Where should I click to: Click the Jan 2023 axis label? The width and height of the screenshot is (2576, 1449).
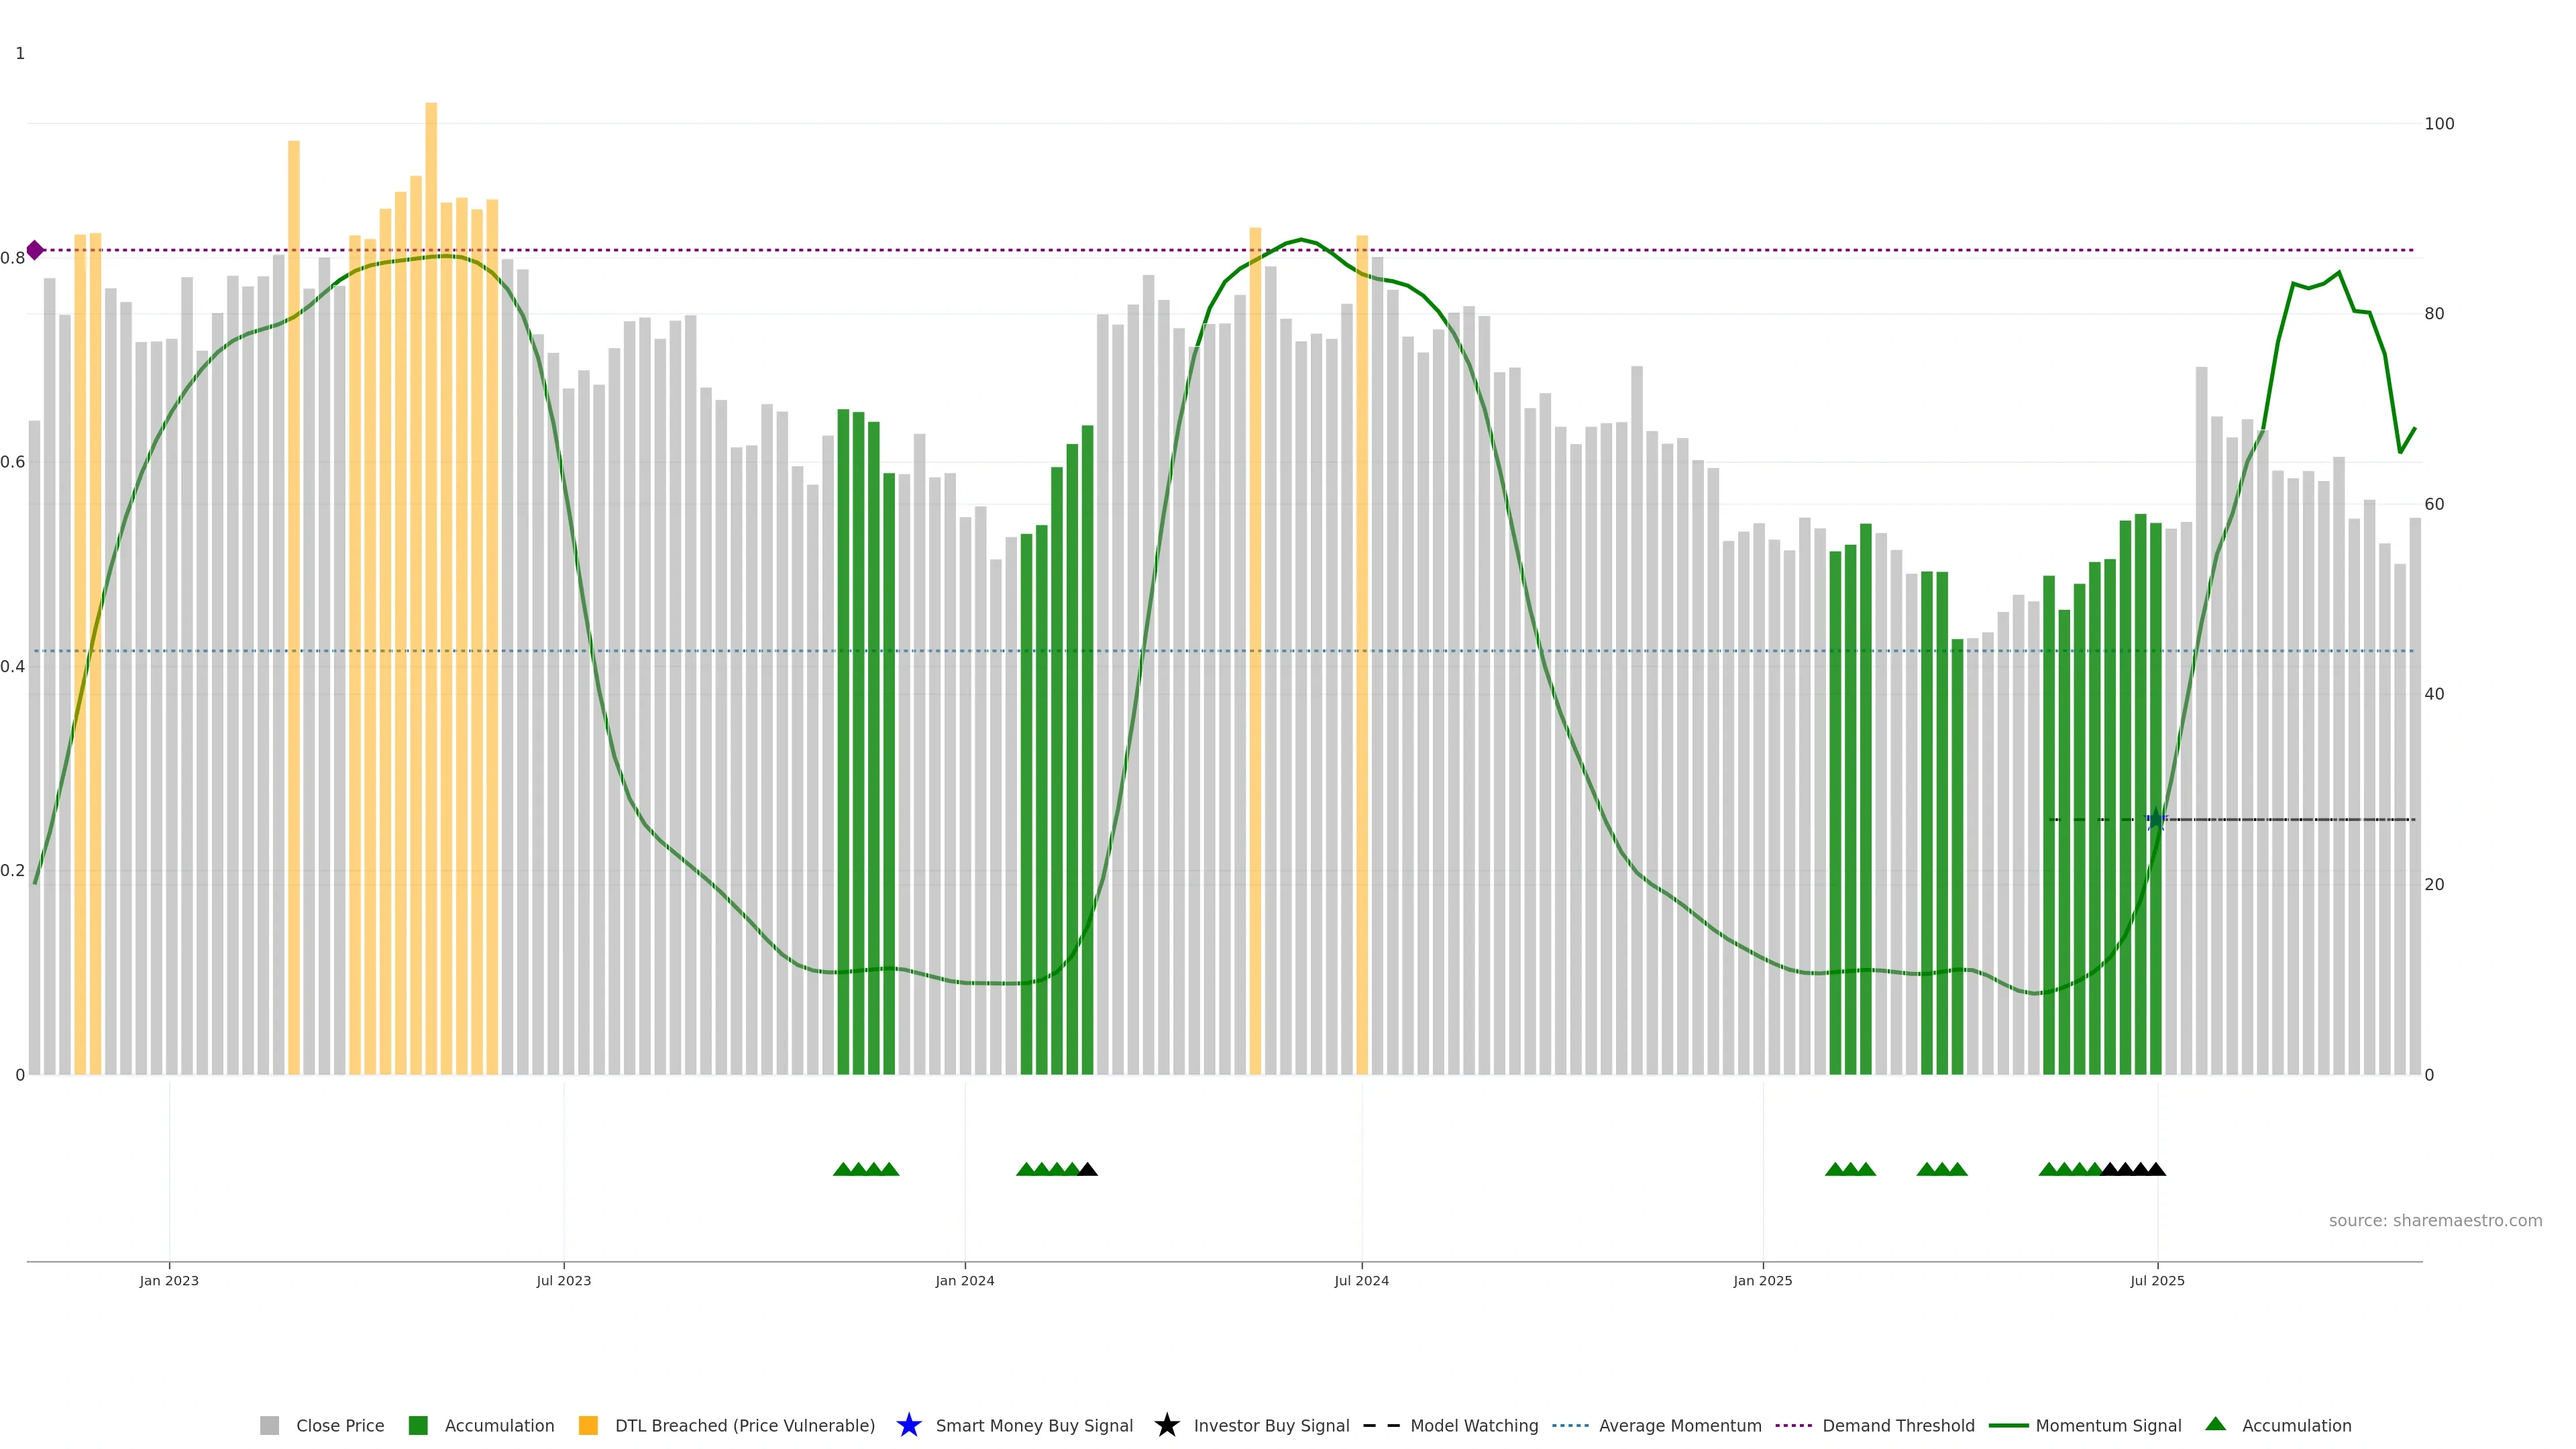pyautogui.click(x=169, y=1281)
